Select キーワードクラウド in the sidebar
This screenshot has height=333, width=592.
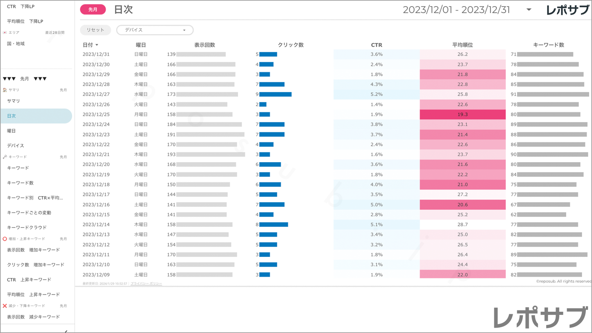pos(27,227)
